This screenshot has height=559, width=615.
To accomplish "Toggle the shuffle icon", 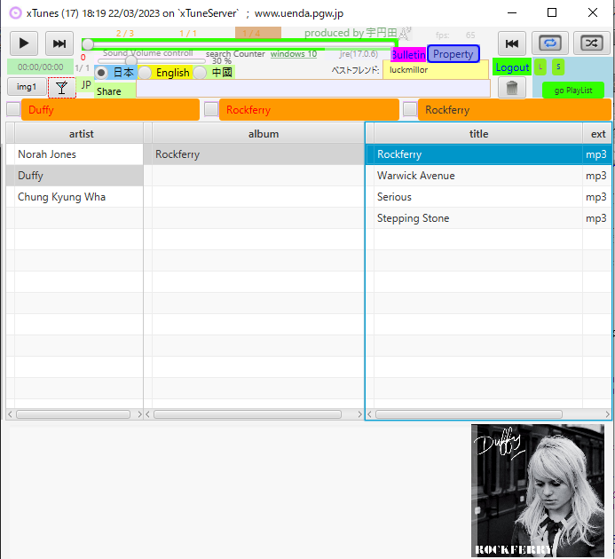I will 590,43.
